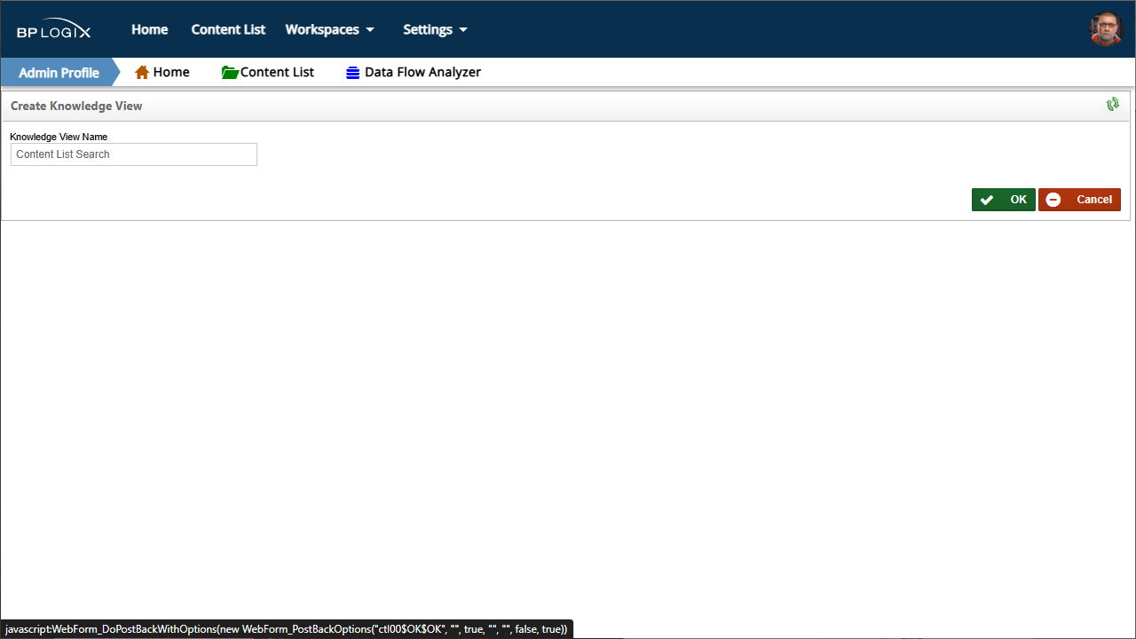Click the red Cancel button
This screenshot has width=1136, height=639.
pos(1079,200)
